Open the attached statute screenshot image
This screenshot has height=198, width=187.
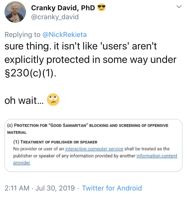(93, 145)
